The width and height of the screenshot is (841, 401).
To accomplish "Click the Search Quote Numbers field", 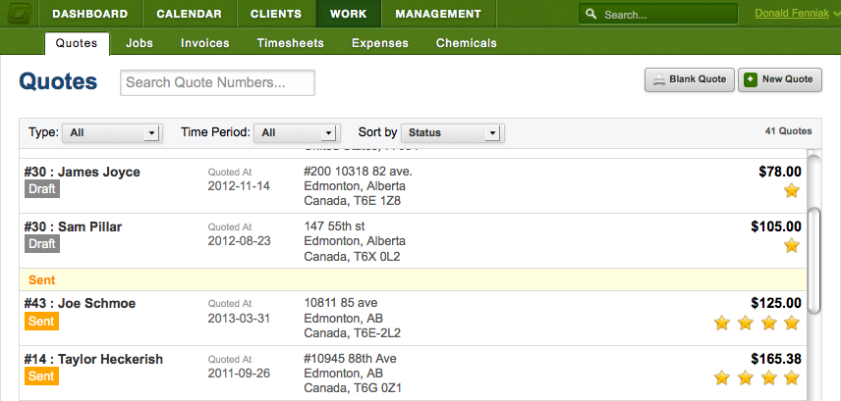I will coord(217,82).
